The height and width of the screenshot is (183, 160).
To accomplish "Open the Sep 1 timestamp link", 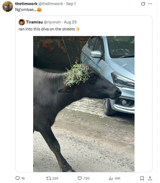I will click(71, 4).
